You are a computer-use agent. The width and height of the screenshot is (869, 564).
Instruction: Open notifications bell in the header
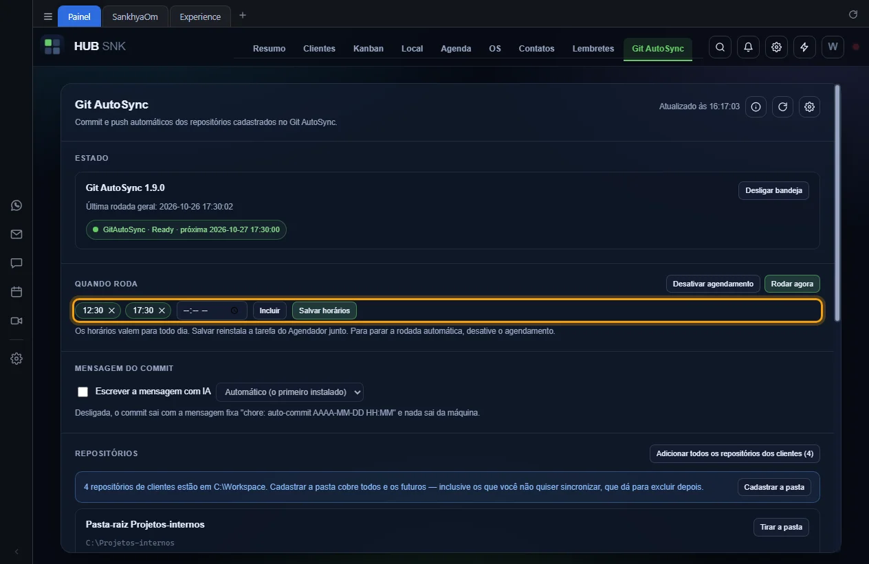point(748,47)
